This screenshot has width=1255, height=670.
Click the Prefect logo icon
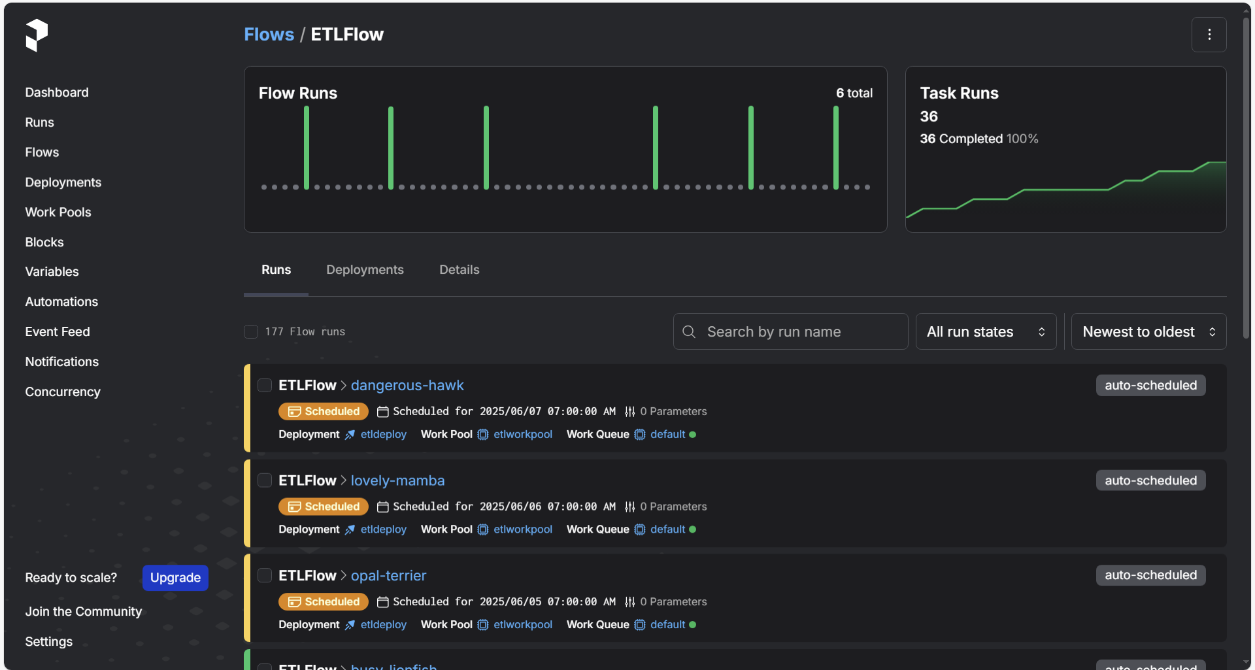37,35
